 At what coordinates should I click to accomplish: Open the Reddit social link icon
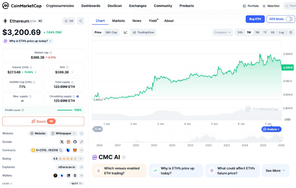69,142
